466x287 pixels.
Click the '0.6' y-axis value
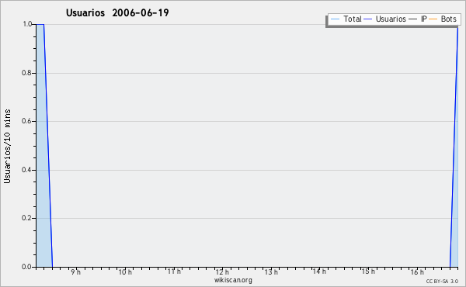tap(26, 121)
